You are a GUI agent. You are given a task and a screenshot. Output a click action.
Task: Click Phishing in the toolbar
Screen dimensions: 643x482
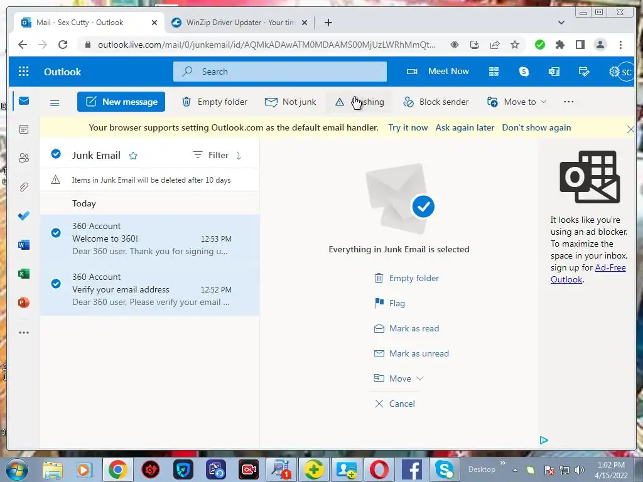[359, 102]
